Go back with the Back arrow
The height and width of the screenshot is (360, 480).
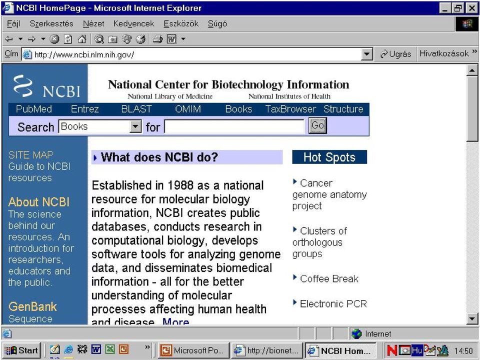click(9, 39)
